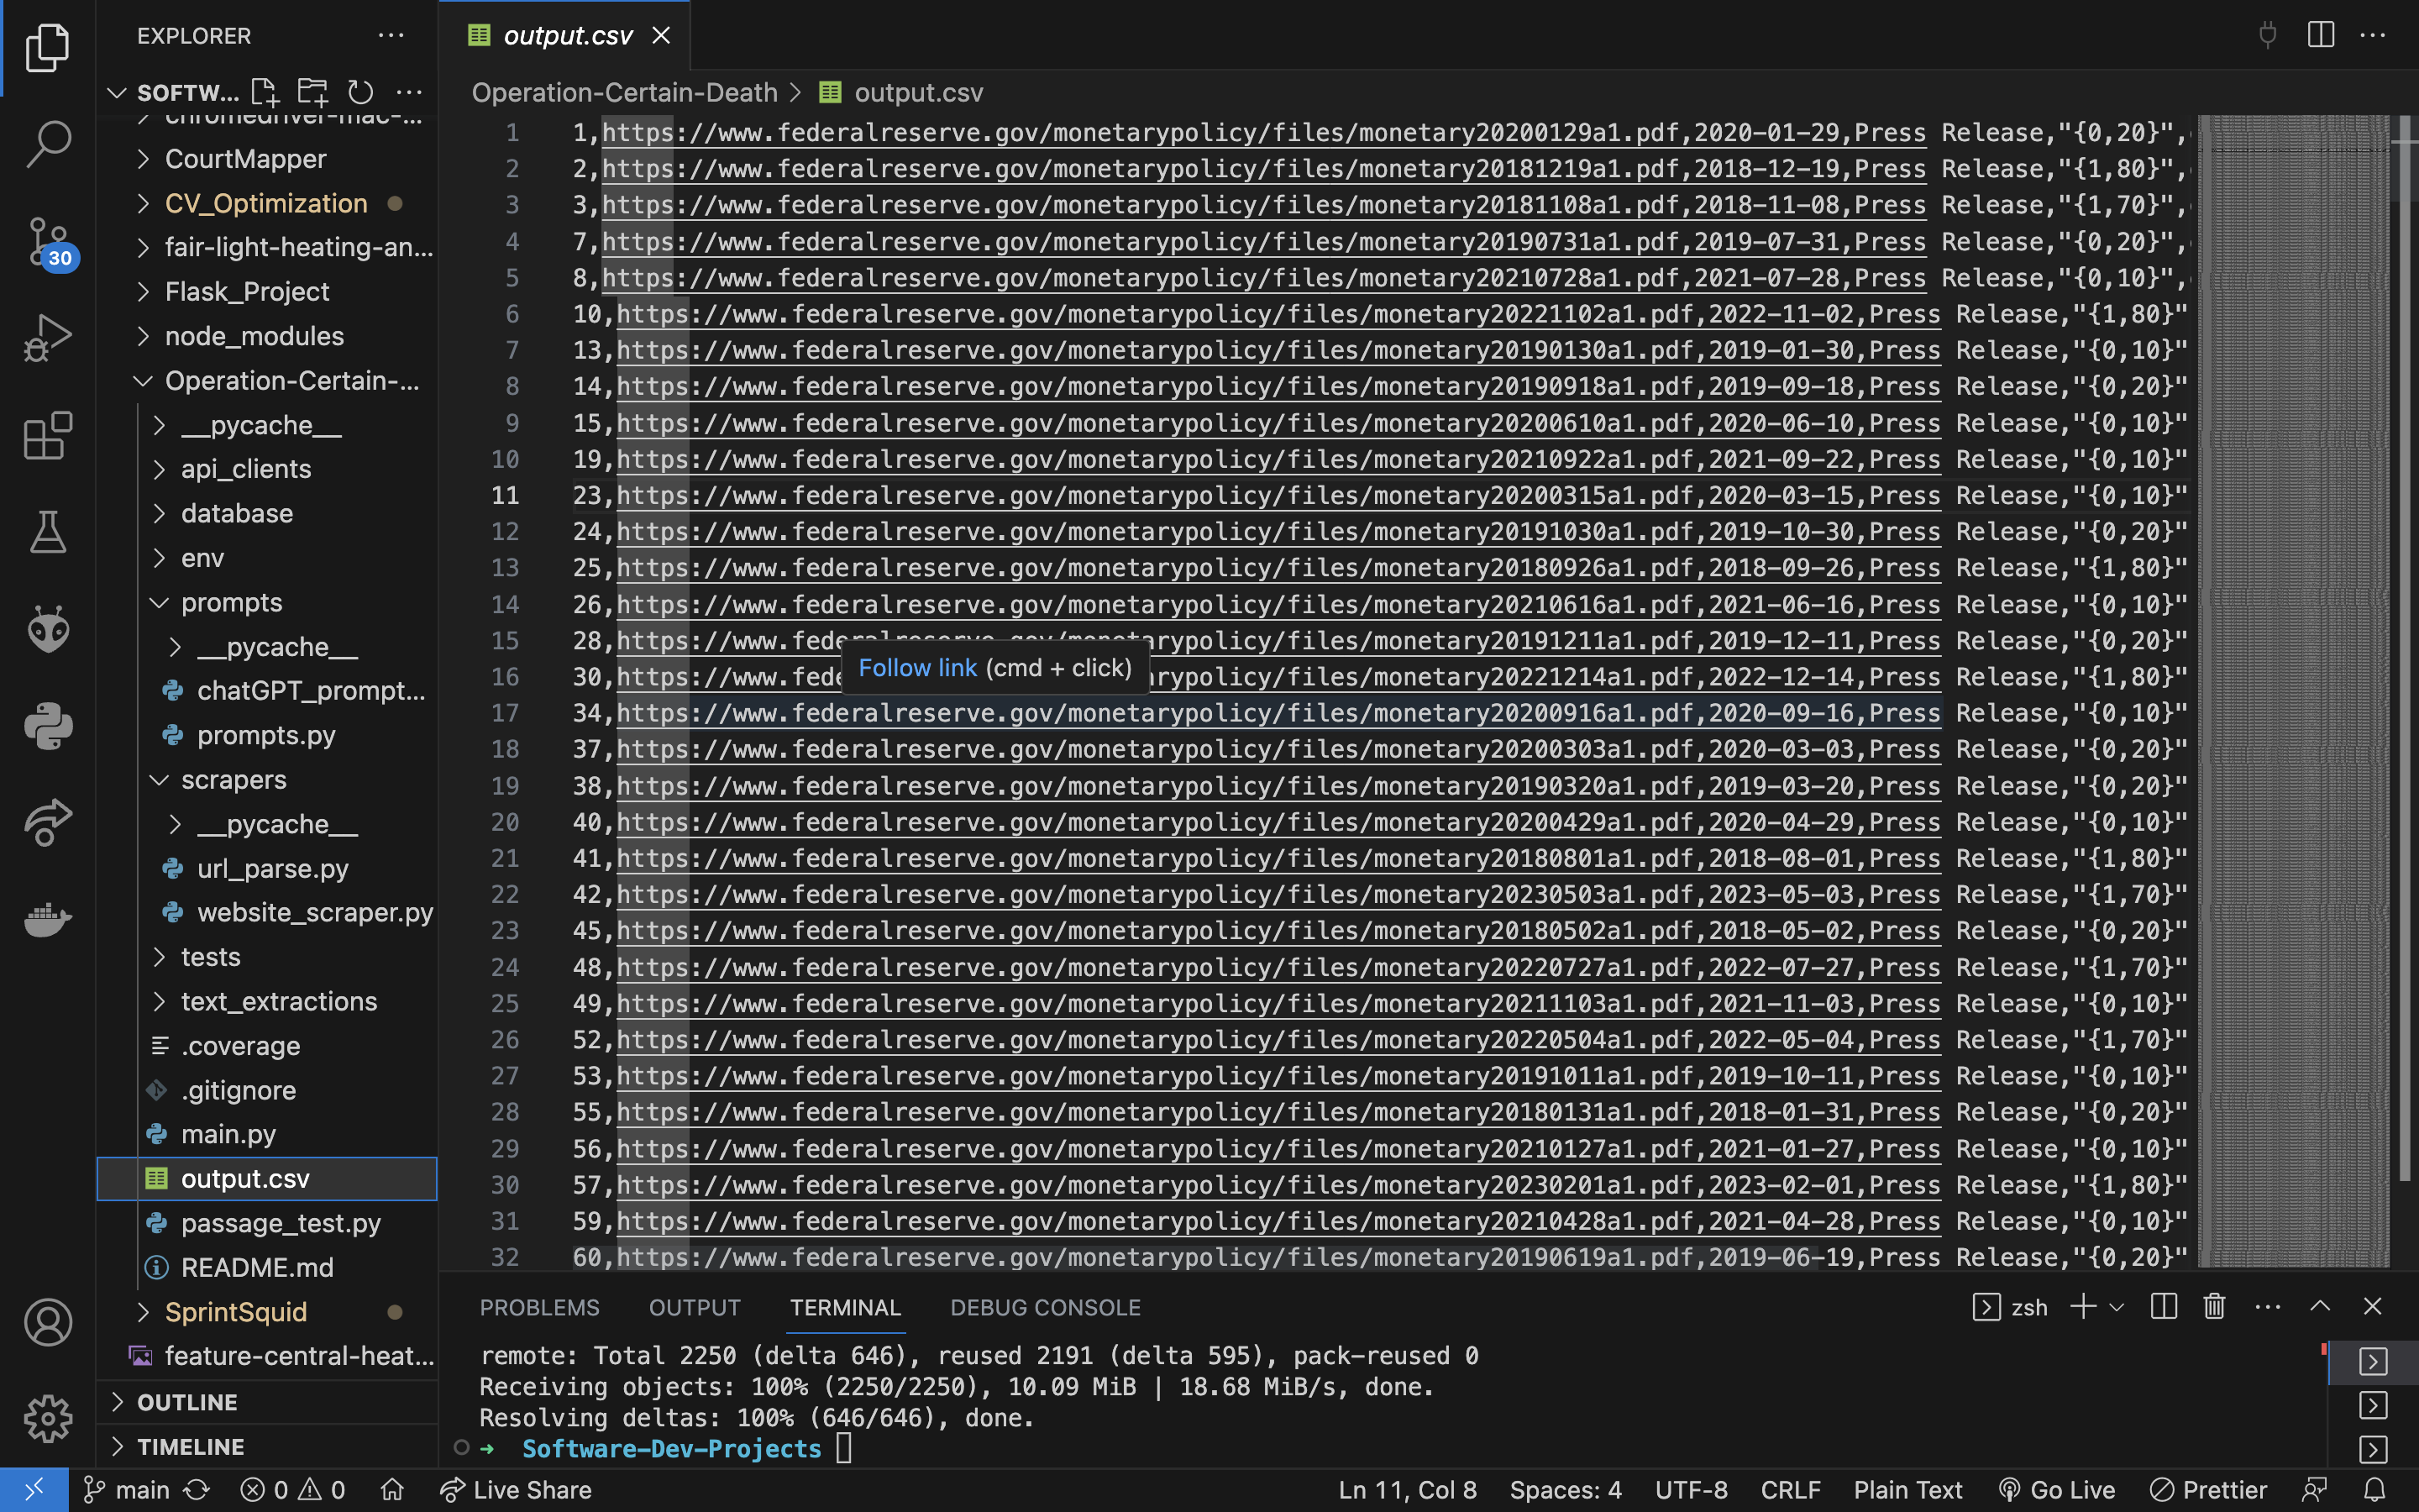The height and width of the screenshot is (1512, 2419).
Task: Follow the Software-Dev-Projects link in terminal
Action: click(x=671, y=1448)
